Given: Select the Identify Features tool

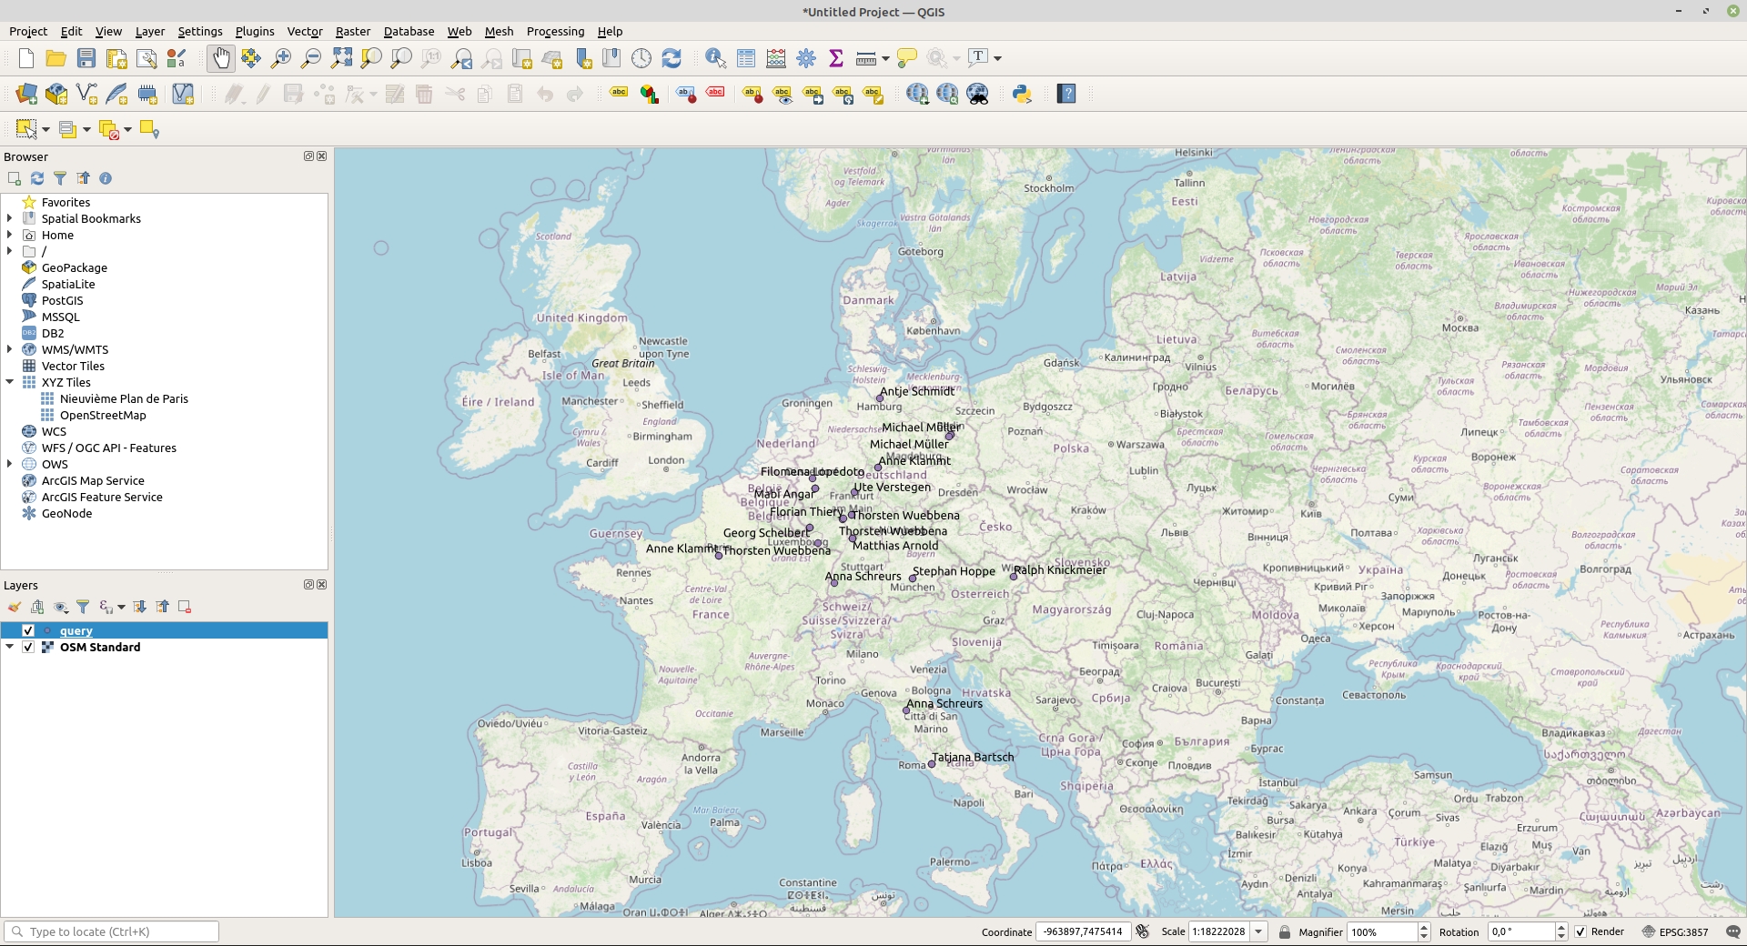Looking at the screenshot, I should pos(716,59).
